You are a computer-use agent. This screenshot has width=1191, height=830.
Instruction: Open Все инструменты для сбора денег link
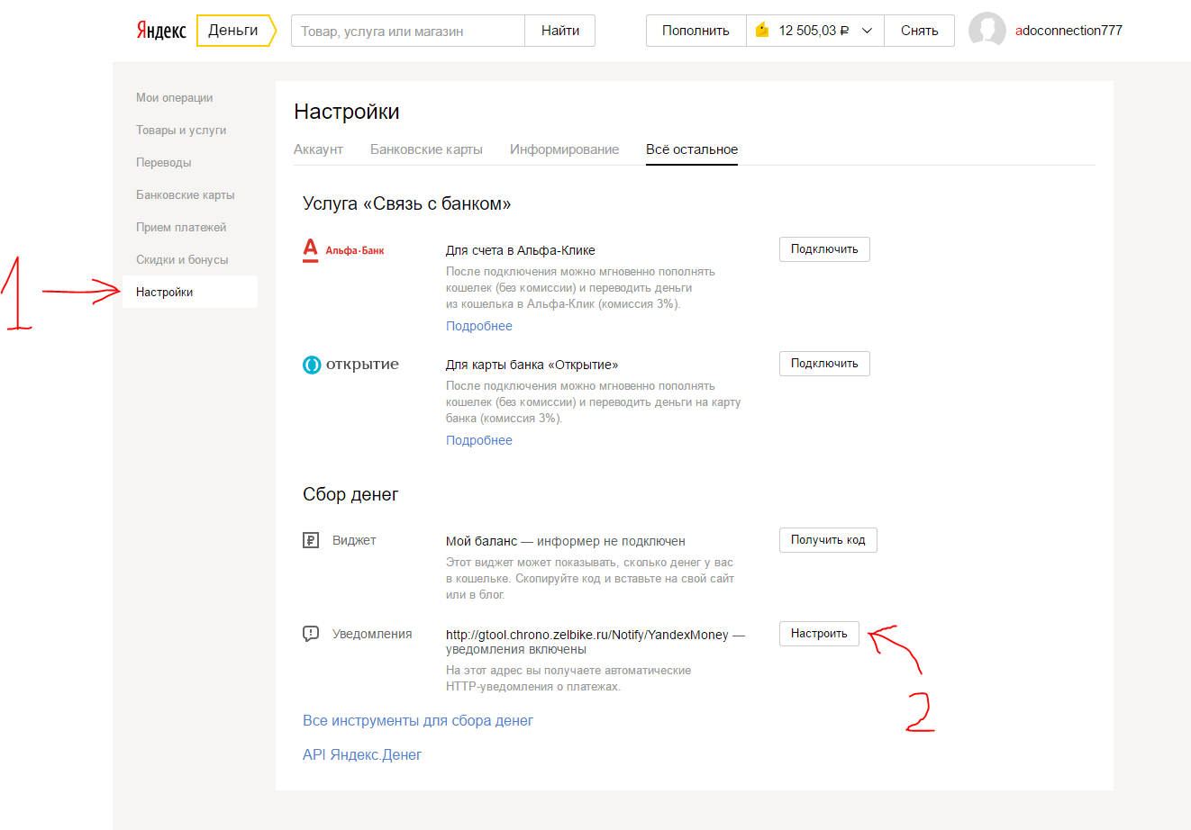tap(418, 720)
